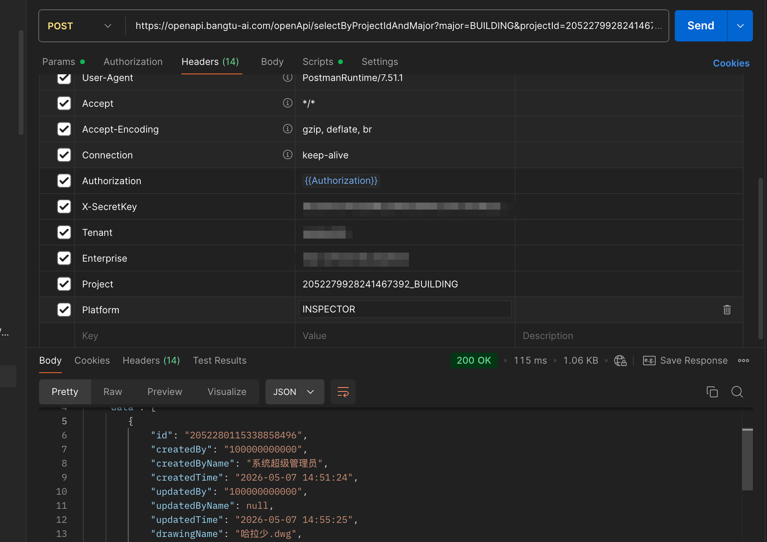The image size is (767, 542).
Task: Disable the Connection header checkbox
Action: pyautogui.click(x=64, y=155)
